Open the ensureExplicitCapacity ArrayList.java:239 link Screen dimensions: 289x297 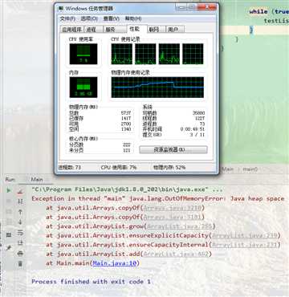click(245, 235)
